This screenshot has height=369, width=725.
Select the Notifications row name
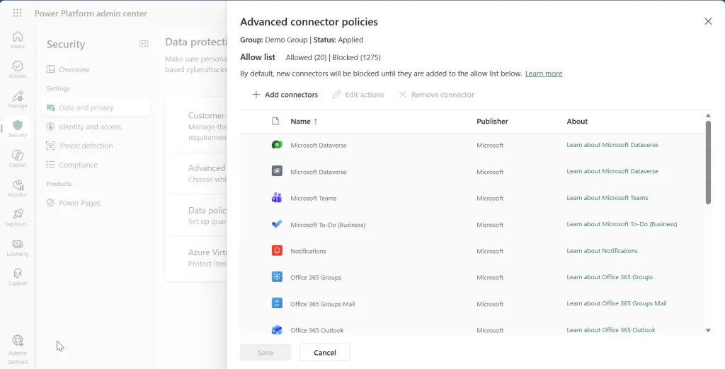click(x=308, y=251)
